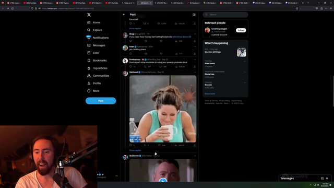This screenshot has height=188, width=334.
Task: Follow brecht apologist
Action: pos(241,30)
